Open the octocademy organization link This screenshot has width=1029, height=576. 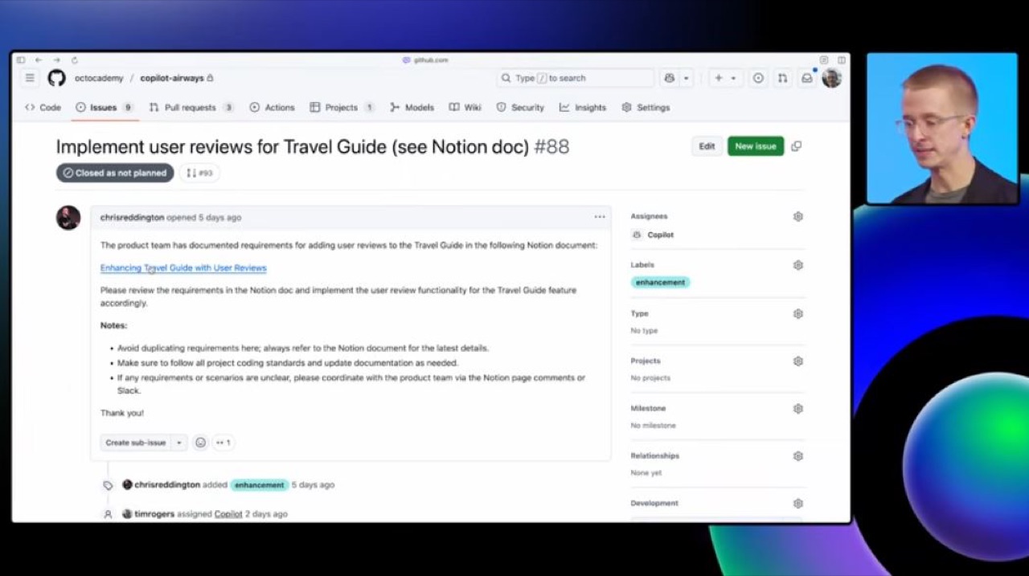tap(99, 78)
